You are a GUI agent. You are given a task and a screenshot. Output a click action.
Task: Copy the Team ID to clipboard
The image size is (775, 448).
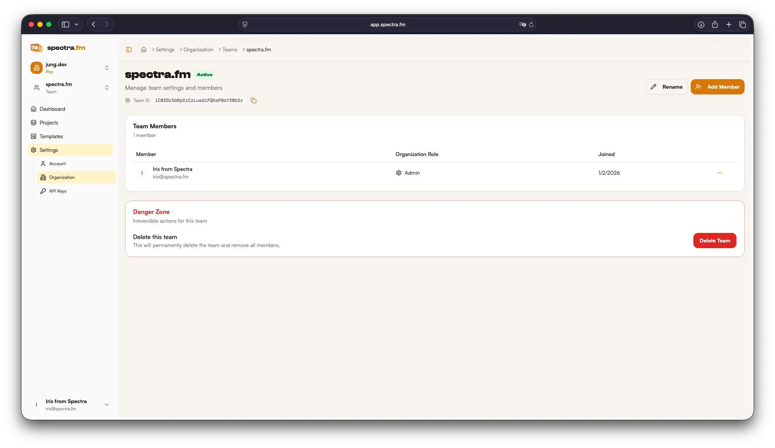click(x=254, y=100)
